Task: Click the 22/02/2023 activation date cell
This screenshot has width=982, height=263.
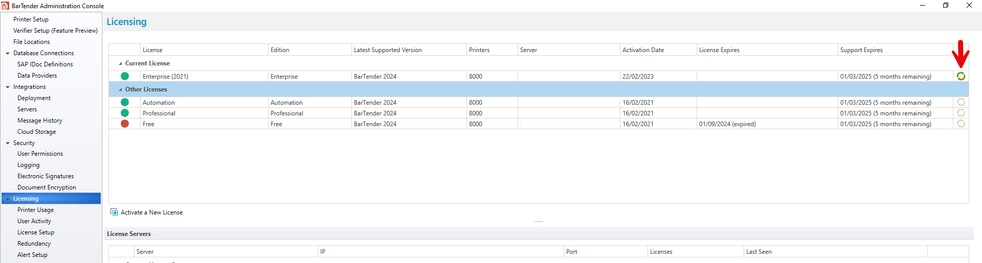Action: pyautogui.click(x=658, y=77)
